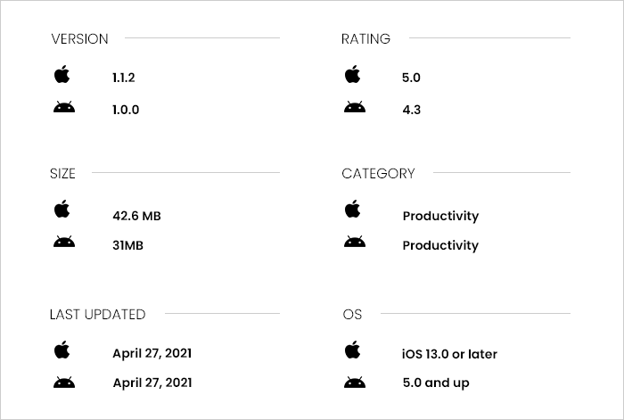624x420 pixels.
Task: Click the Apple icon under Category
Action: (353, 209)
